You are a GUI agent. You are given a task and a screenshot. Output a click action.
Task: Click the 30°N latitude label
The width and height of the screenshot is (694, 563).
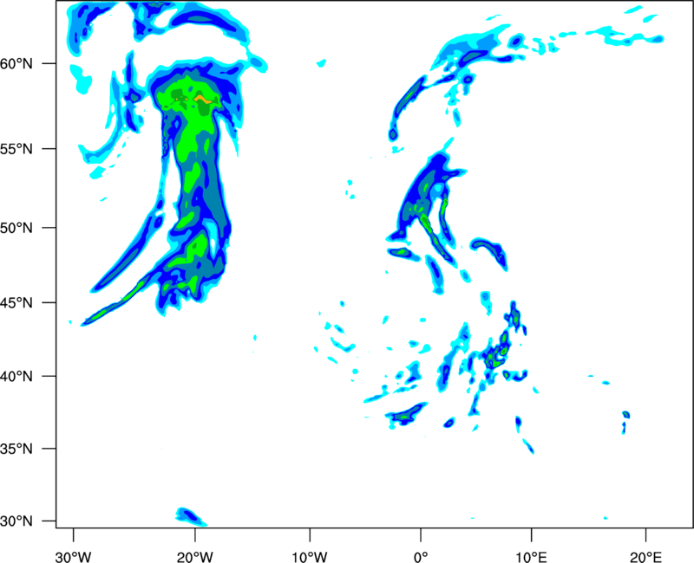[16, 521]
